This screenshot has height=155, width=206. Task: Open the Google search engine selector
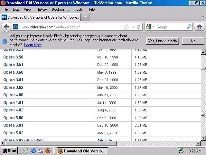pos(150,27)
